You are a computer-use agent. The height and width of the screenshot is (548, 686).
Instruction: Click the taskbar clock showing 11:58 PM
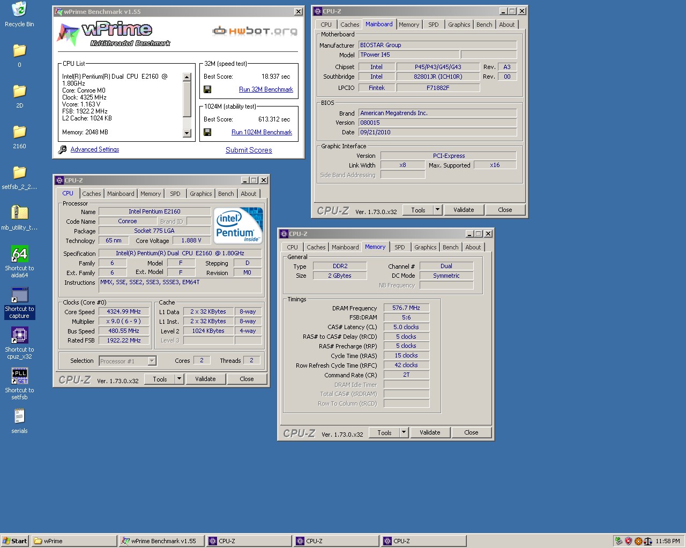(667, 541)
